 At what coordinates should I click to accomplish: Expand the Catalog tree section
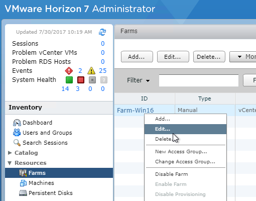pyautogui.click(x=10, y=153)
